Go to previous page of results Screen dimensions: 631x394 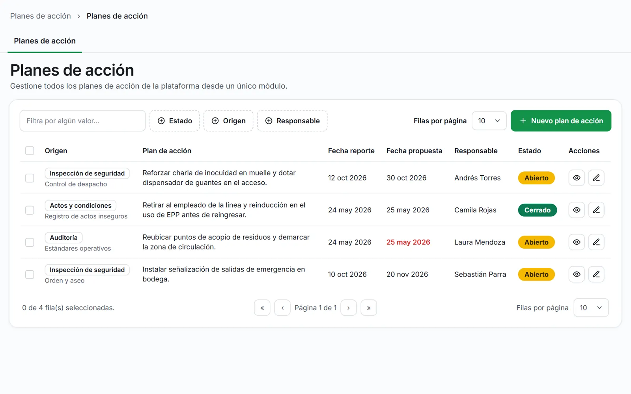(282, 308)
